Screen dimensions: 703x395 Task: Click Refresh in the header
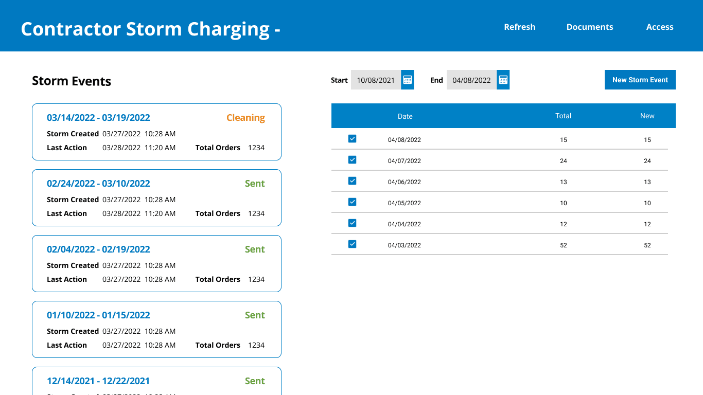point(520,27)
